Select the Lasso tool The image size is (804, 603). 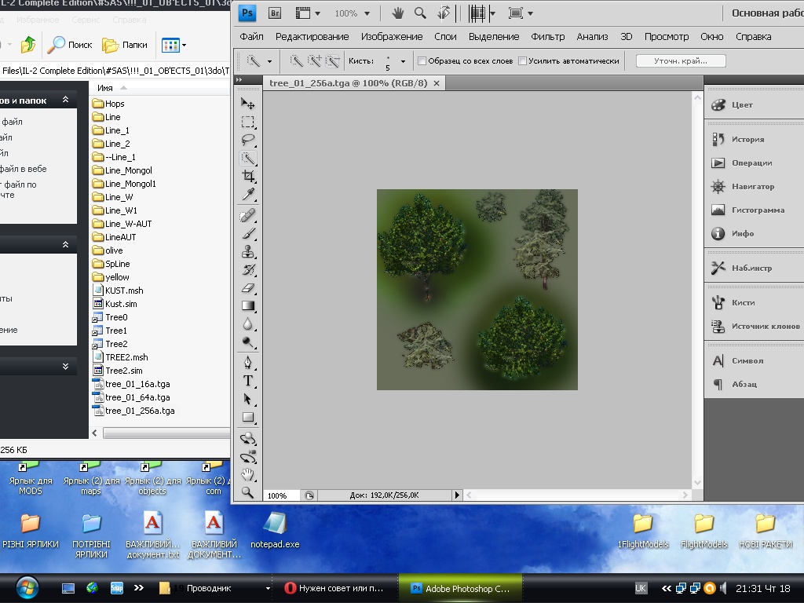tap(248, 140)
